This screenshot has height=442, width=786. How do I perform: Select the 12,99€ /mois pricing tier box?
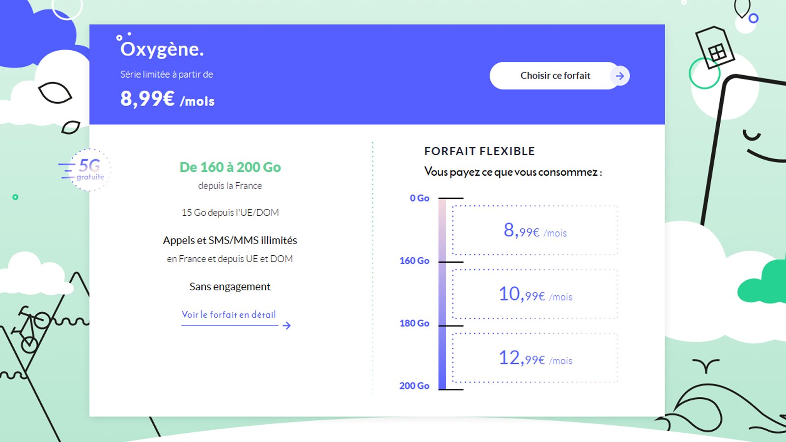[x=535, y=359]
